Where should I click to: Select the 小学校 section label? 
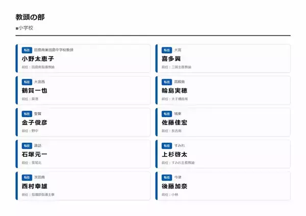25,28
